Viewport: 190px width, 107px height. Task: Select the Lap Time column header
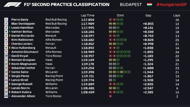coord(87,15)
